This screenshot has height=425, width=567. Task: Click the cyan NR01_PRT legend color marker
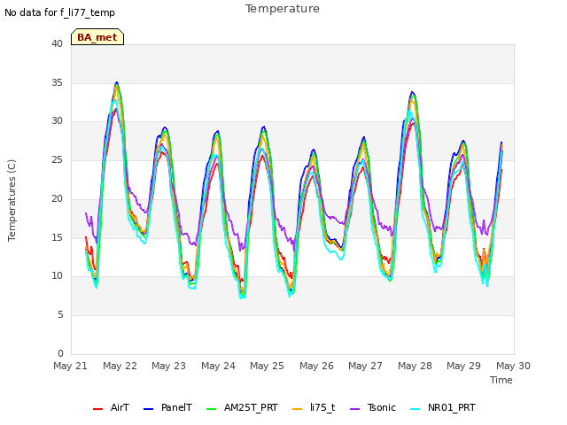pos(416,409)
